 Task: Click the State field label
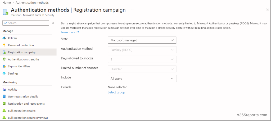click(65, 39)
